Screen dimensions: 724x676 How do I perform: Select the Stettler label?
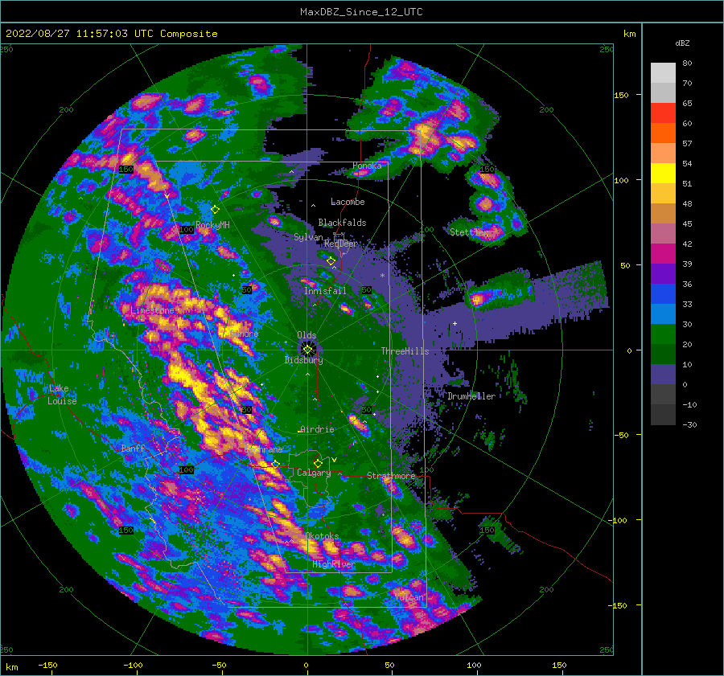point(469,232)
